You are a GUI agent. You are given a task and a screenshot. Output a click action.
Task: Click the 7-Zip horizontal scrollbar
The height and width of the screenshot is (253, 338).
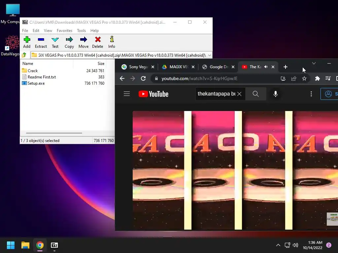click(54, 133)
